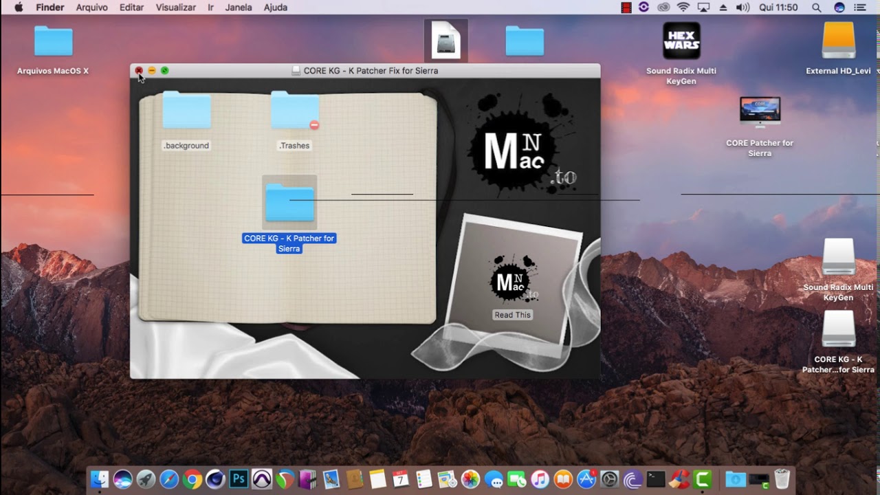Open the Janela menu
Viewport: 880px width, 495px height.
239,8
